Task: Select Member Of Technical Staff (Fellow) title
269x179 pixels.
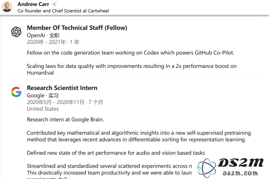Action: pos(77,28)
